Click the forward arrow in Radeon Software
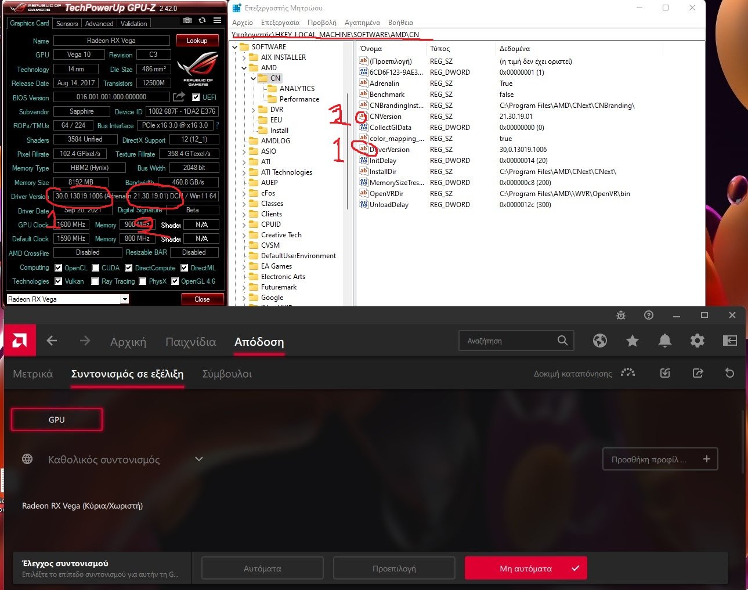Viewport: 748px width, 590px height. pos(85,341)
